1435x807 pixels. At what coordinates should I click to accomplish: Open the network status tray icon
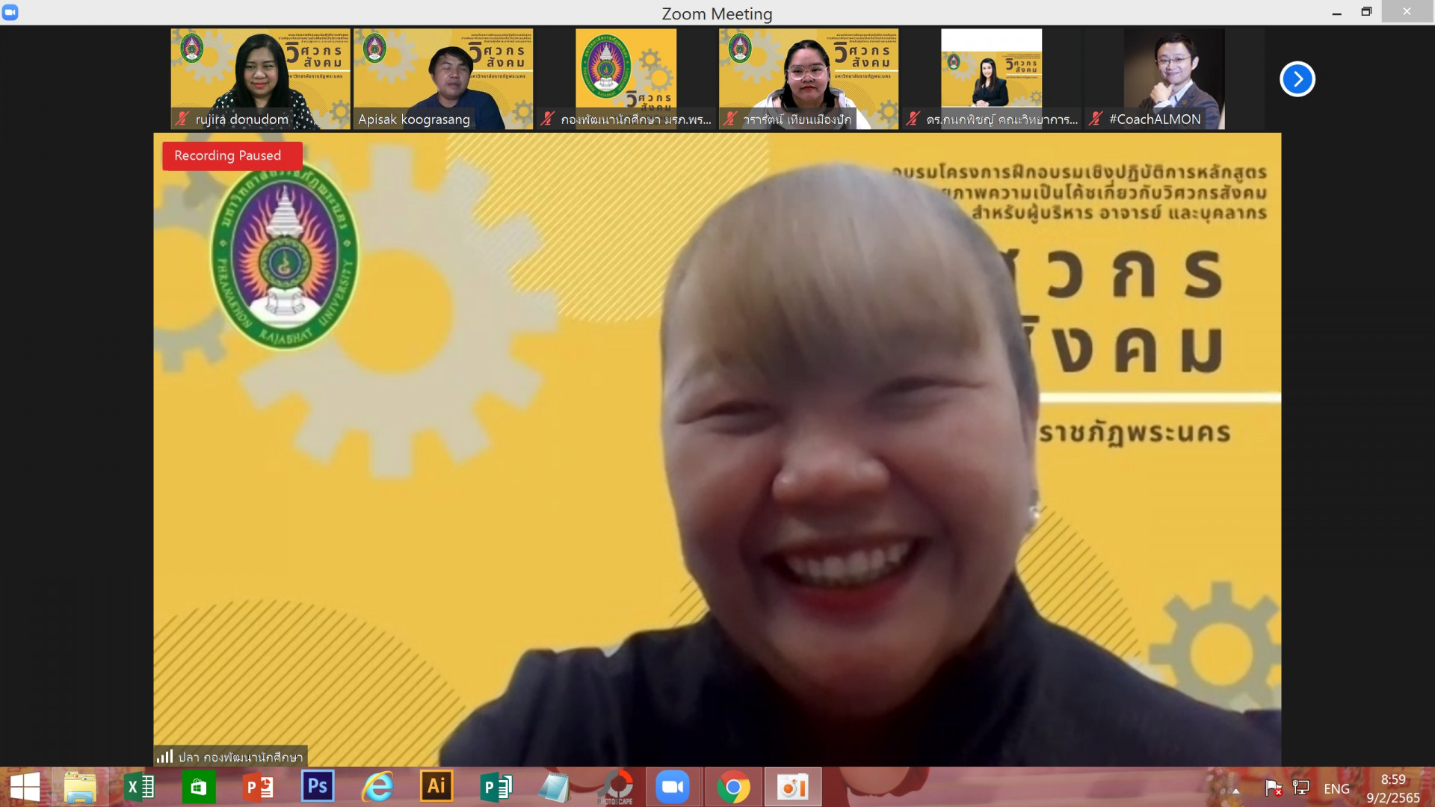[x=1301, y=788]
